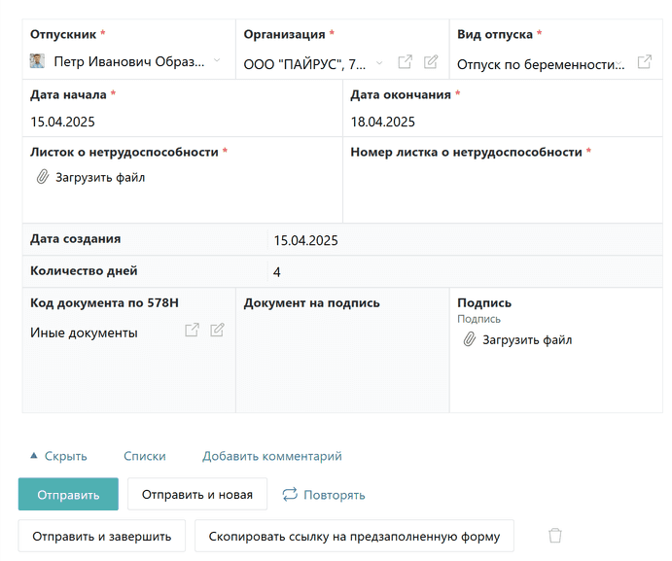Edit Иные документы via pencil icon
672x561 pixels.
(217, 330)
